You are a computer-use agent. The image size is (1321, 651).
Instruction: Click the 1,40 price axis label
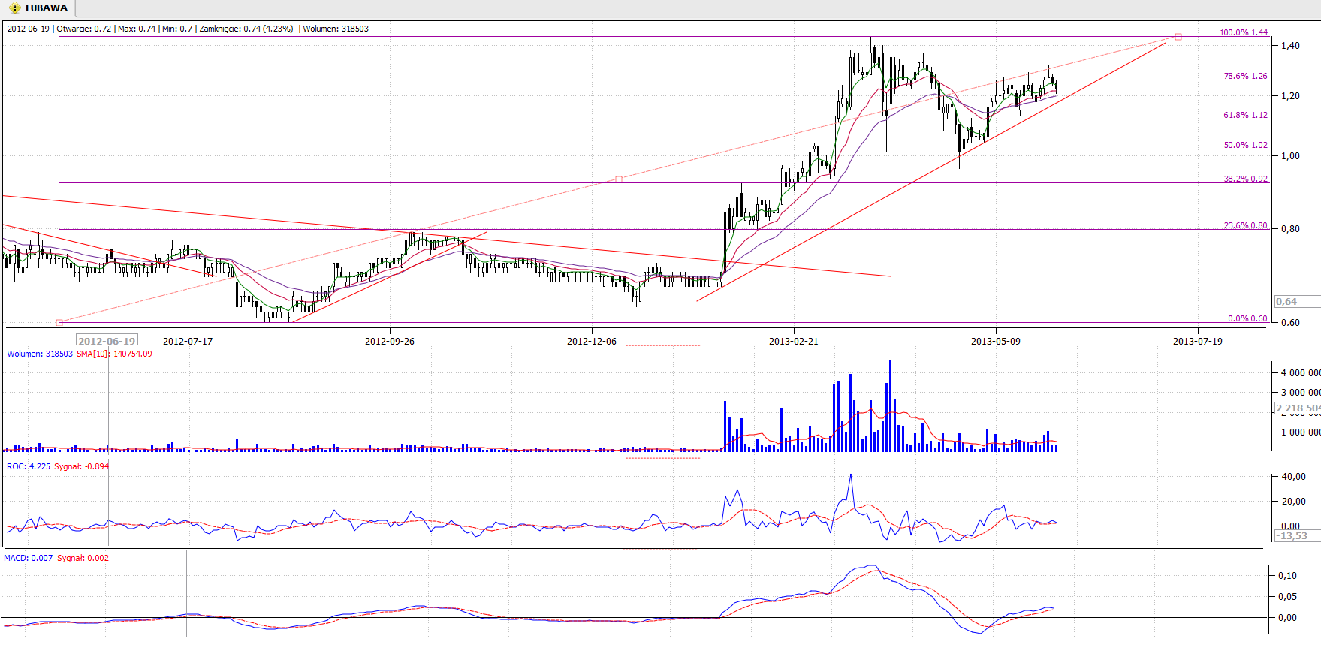click(x=1290, y=46)
